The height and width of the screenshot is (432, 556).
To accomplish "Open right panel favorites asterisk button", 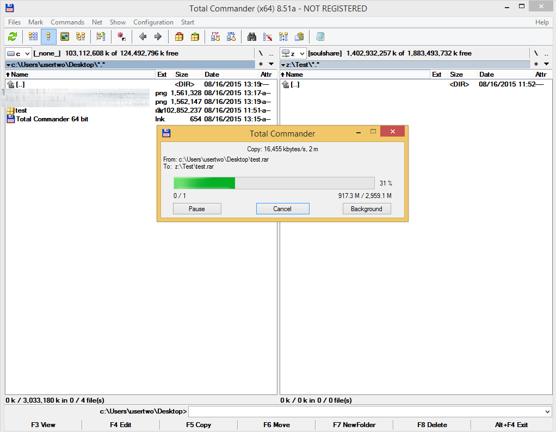I will click(536, 64).
